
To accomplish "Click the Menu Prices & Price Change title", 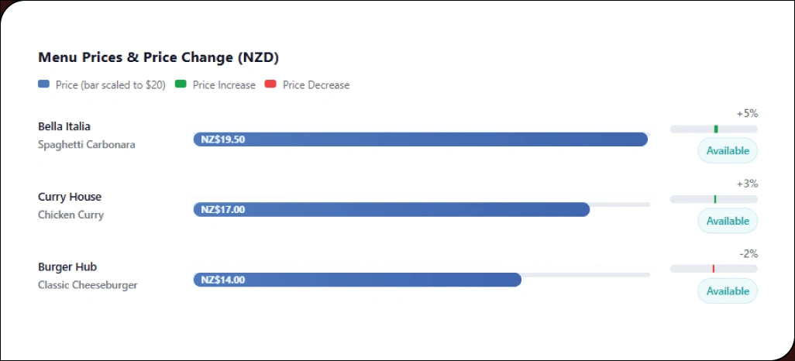I will pyautogui.click(x=158, y=58).
